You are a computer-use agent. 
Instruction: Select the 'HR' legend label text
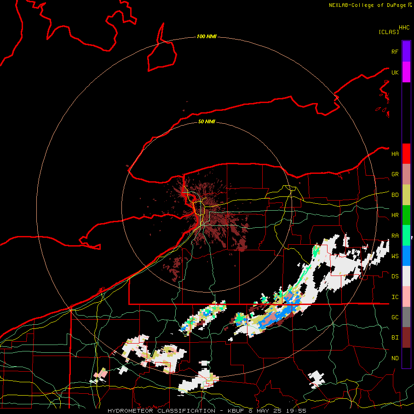395,215
